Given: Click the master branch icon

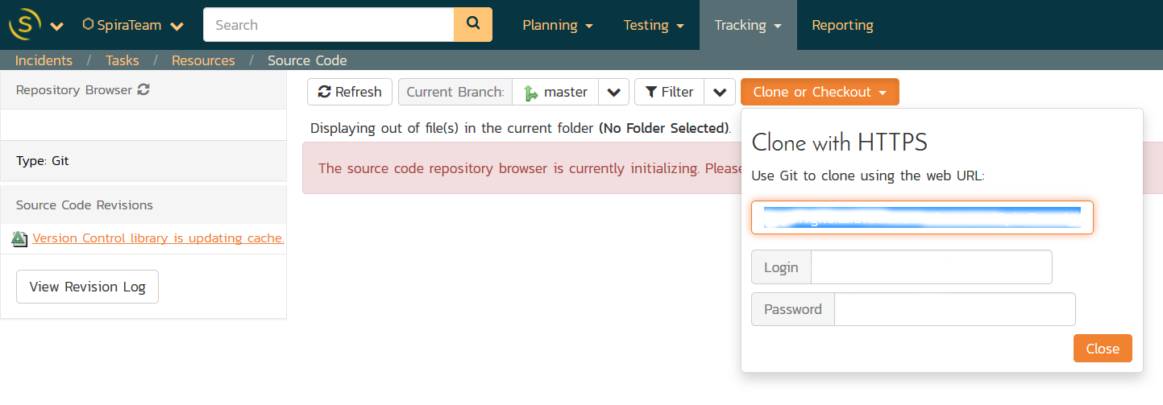Looking at the screenshot, I should [530, 93].
